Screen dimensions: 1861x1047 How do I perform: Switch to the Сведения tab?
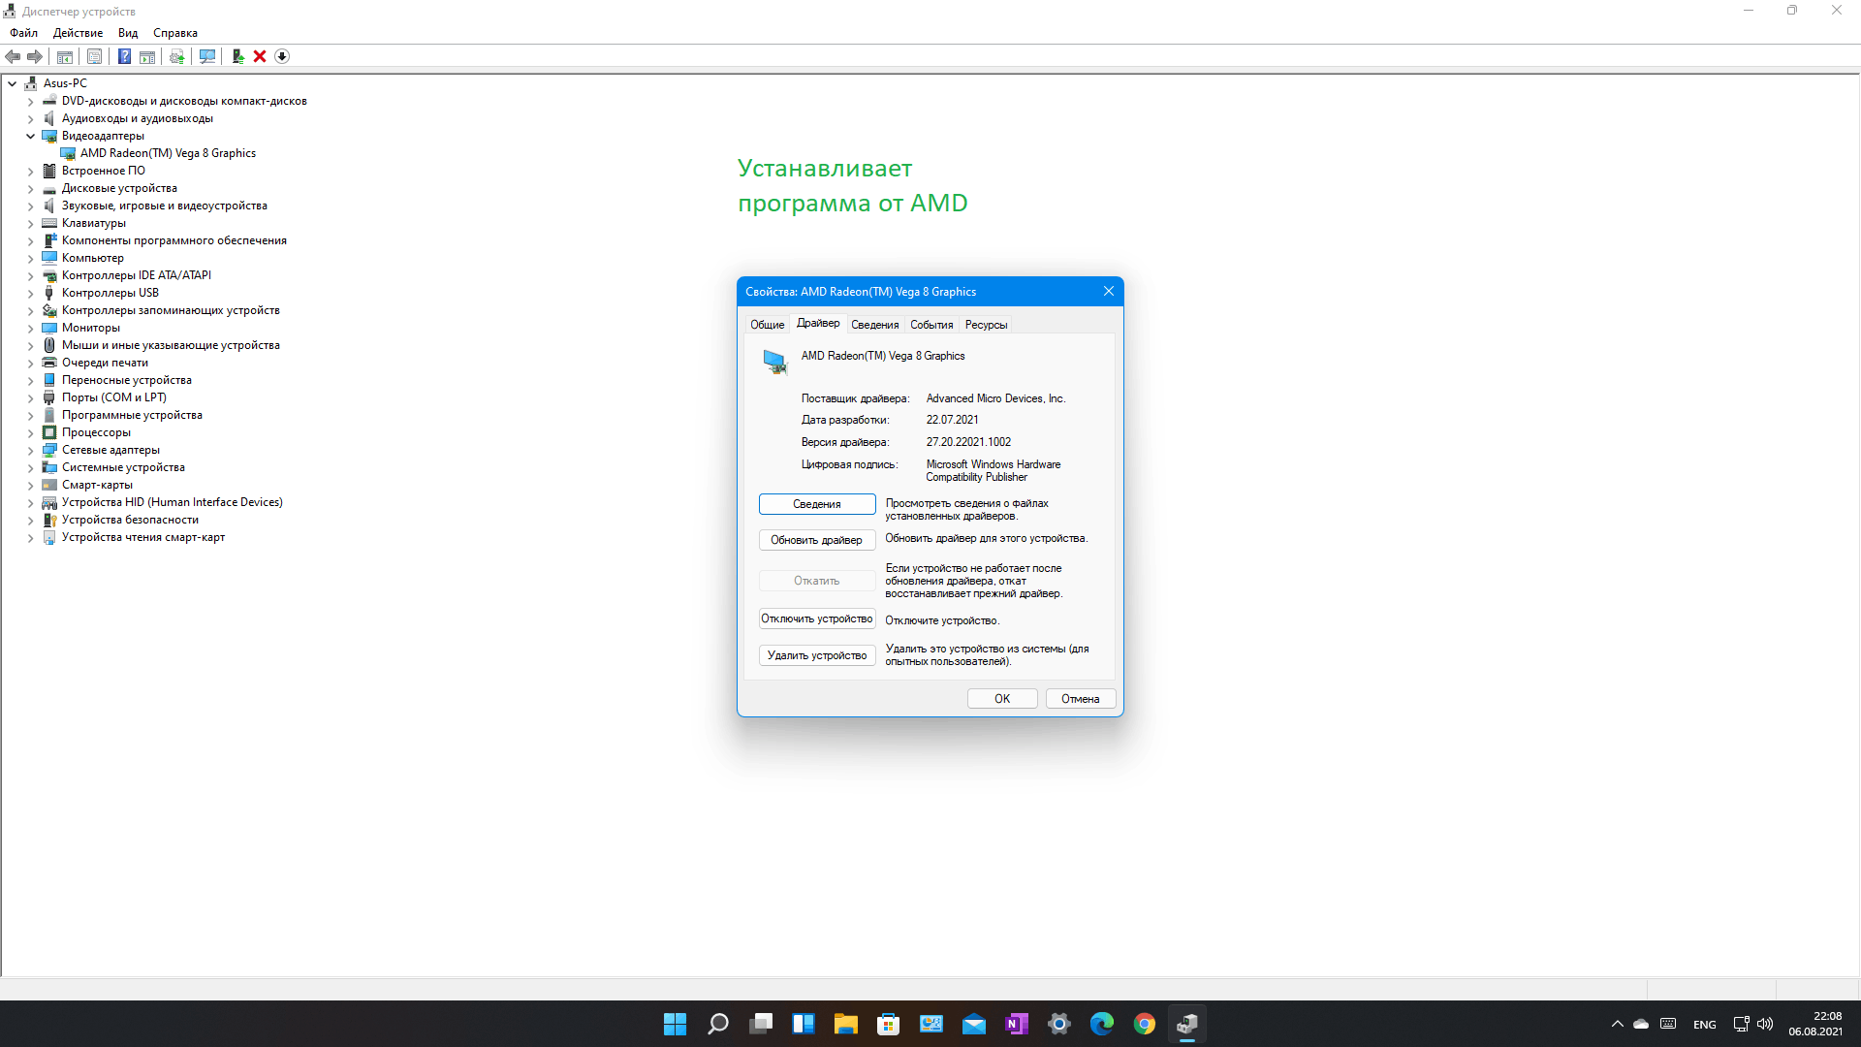click(x=875, y=325)
